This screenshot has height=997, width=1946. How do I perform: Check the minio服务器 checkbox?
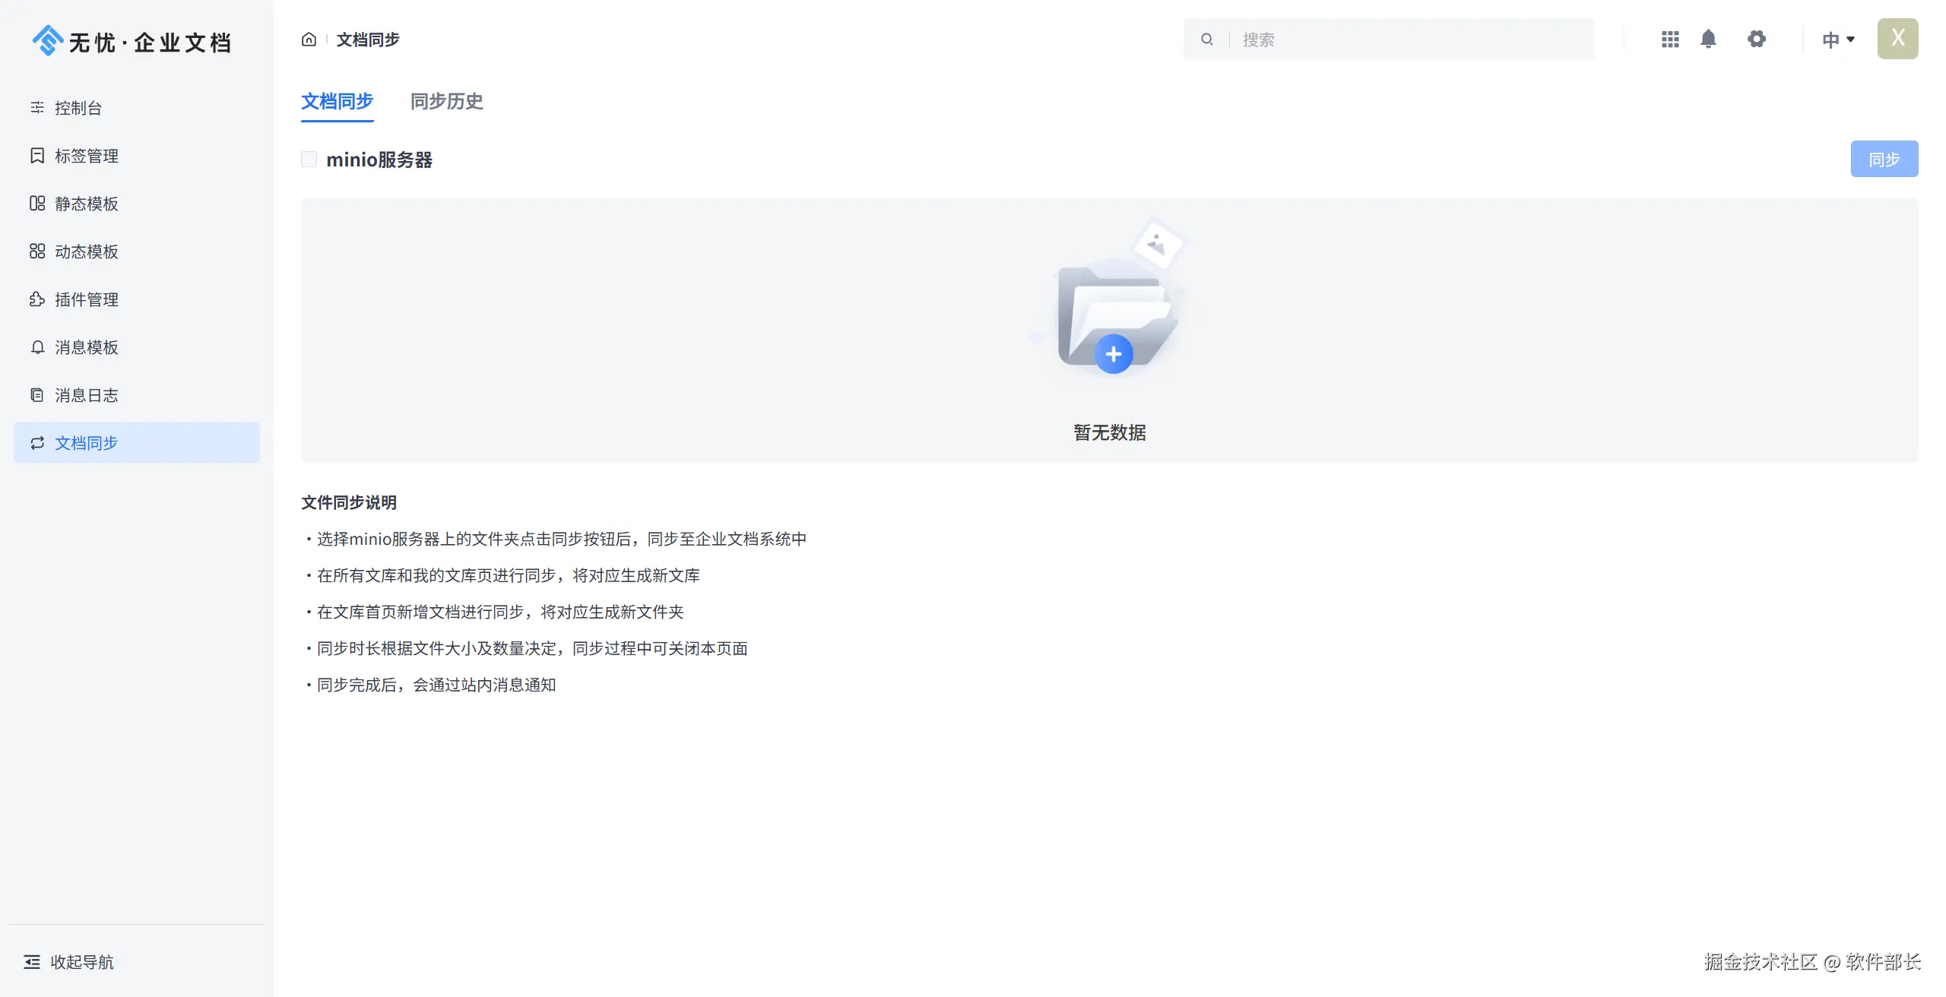click(309, 160)
